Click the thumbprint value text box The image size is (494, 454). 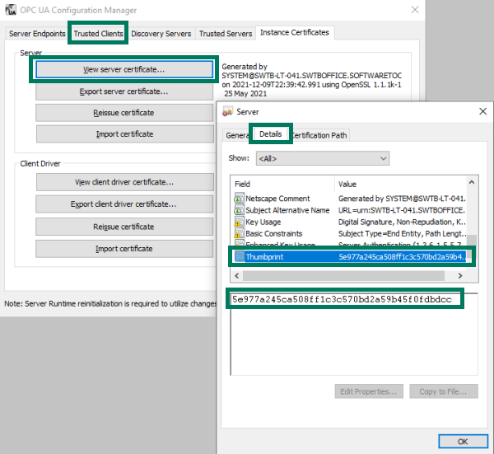(354, 335)
